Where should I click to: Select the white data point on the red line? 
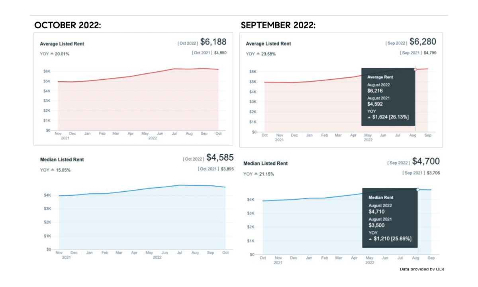click(x=415, y=69)
